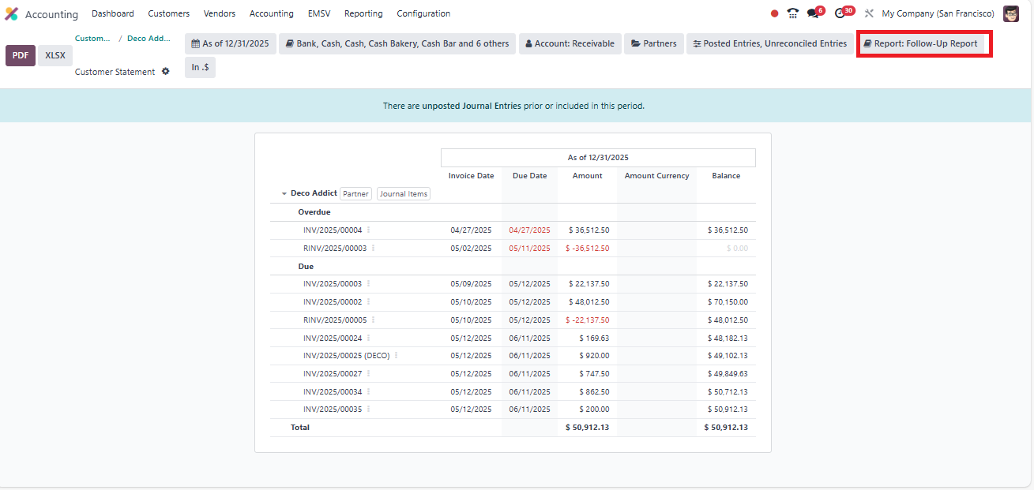Click the INV/2025/00025 (DECO) invoice name
The height and width of the screenshot is (490, 1034).
tap(347, 355)
